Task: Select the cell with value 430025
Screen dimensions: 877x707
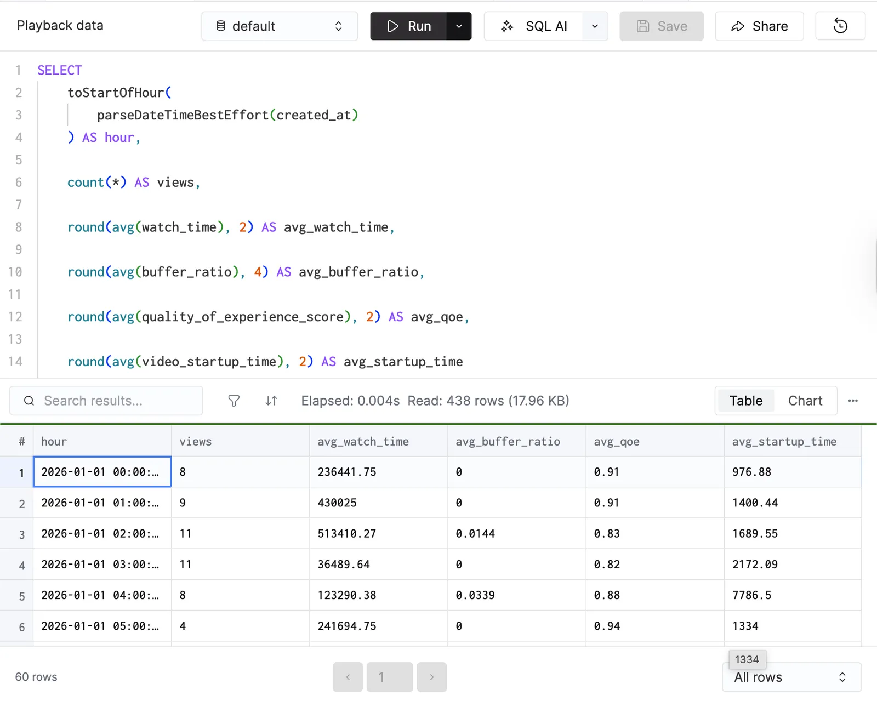Action: coord(379,503)
